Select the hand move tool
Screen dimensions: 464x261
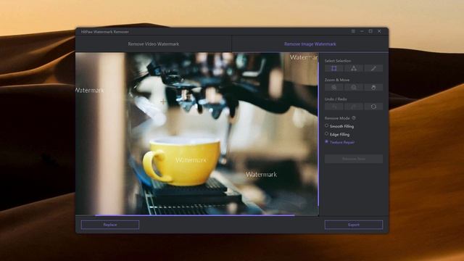[x=373, y=87]
